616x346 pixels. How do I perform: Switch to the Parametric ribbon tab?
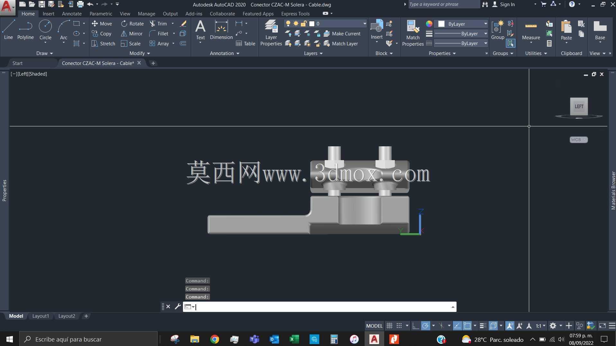click(x=101, y=14)
